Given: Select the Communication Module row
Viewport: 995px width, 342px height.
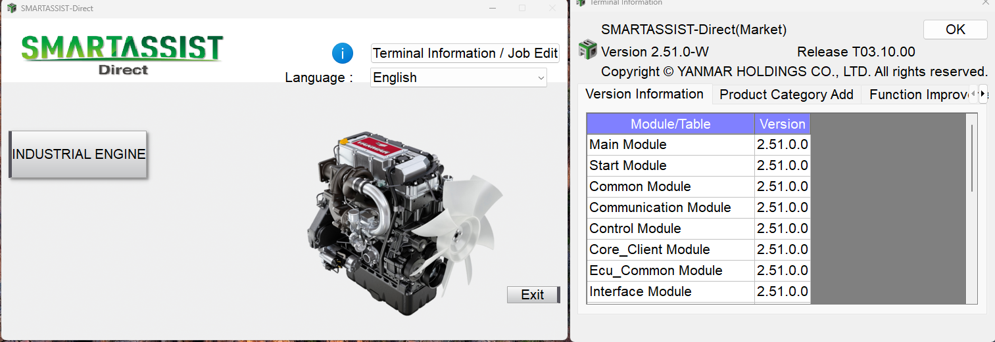Looking at the screenshot, I should coord(698,207).
